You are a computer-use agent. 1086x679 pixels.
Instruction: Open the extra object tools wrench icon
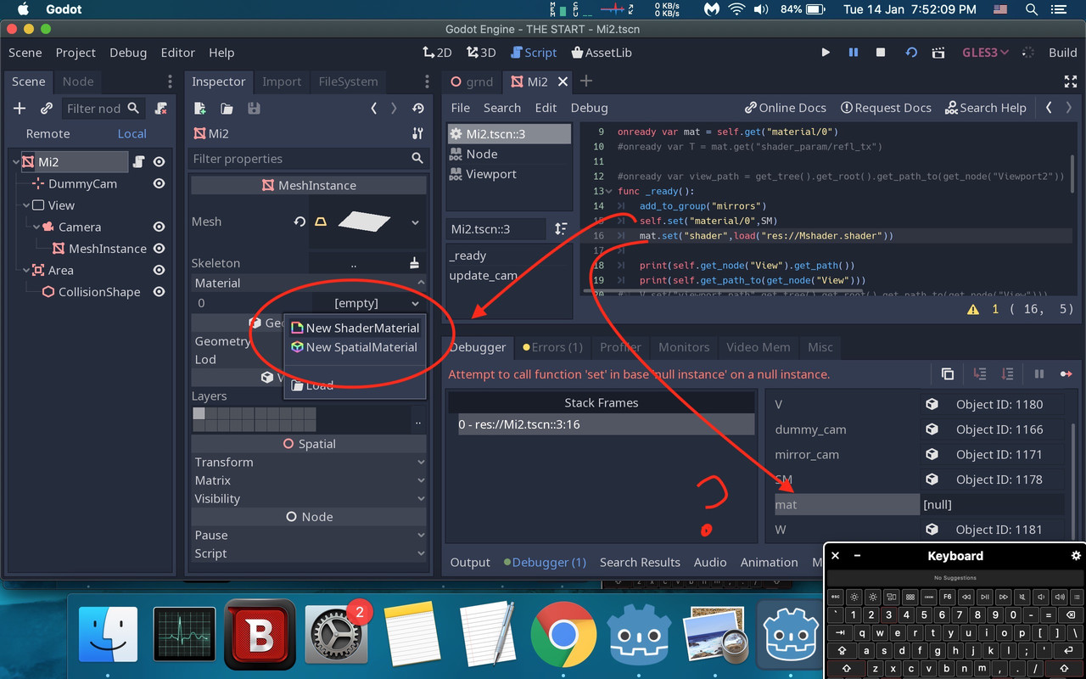(417, 133)
